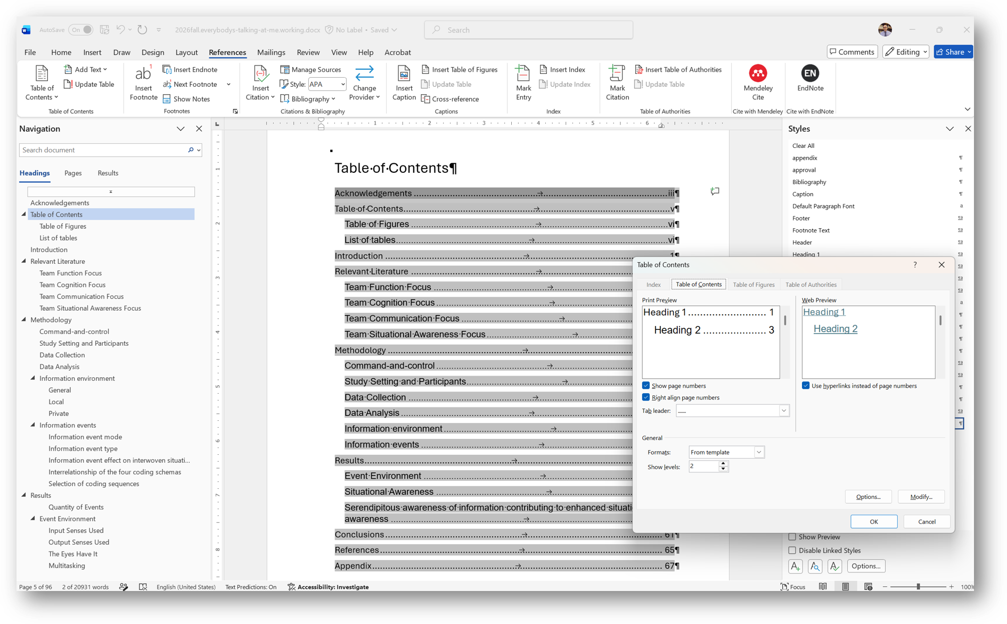Click the Options... button in the dialog

[868, 497]
